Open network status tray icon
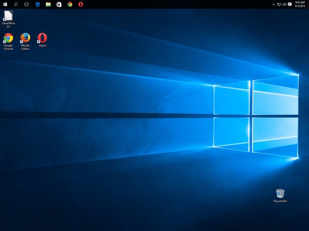Image resolution: width=309 pixels, height=231 pixels. (279, 4)
